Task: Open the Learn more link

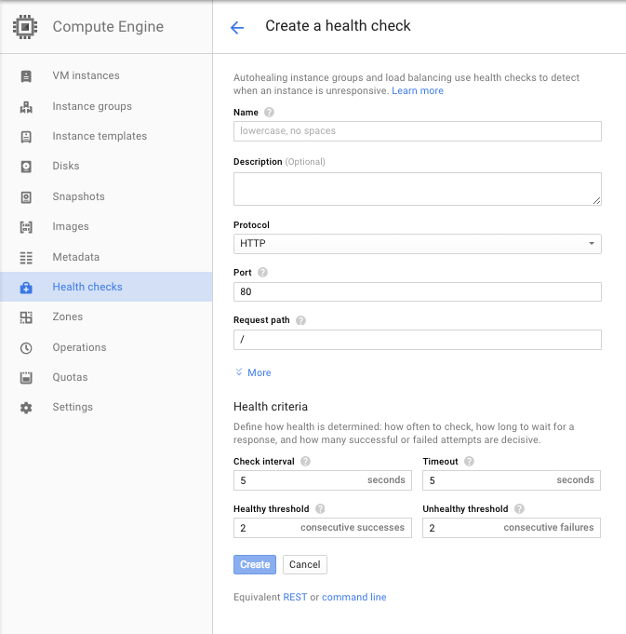Action: tap(417, 91)
